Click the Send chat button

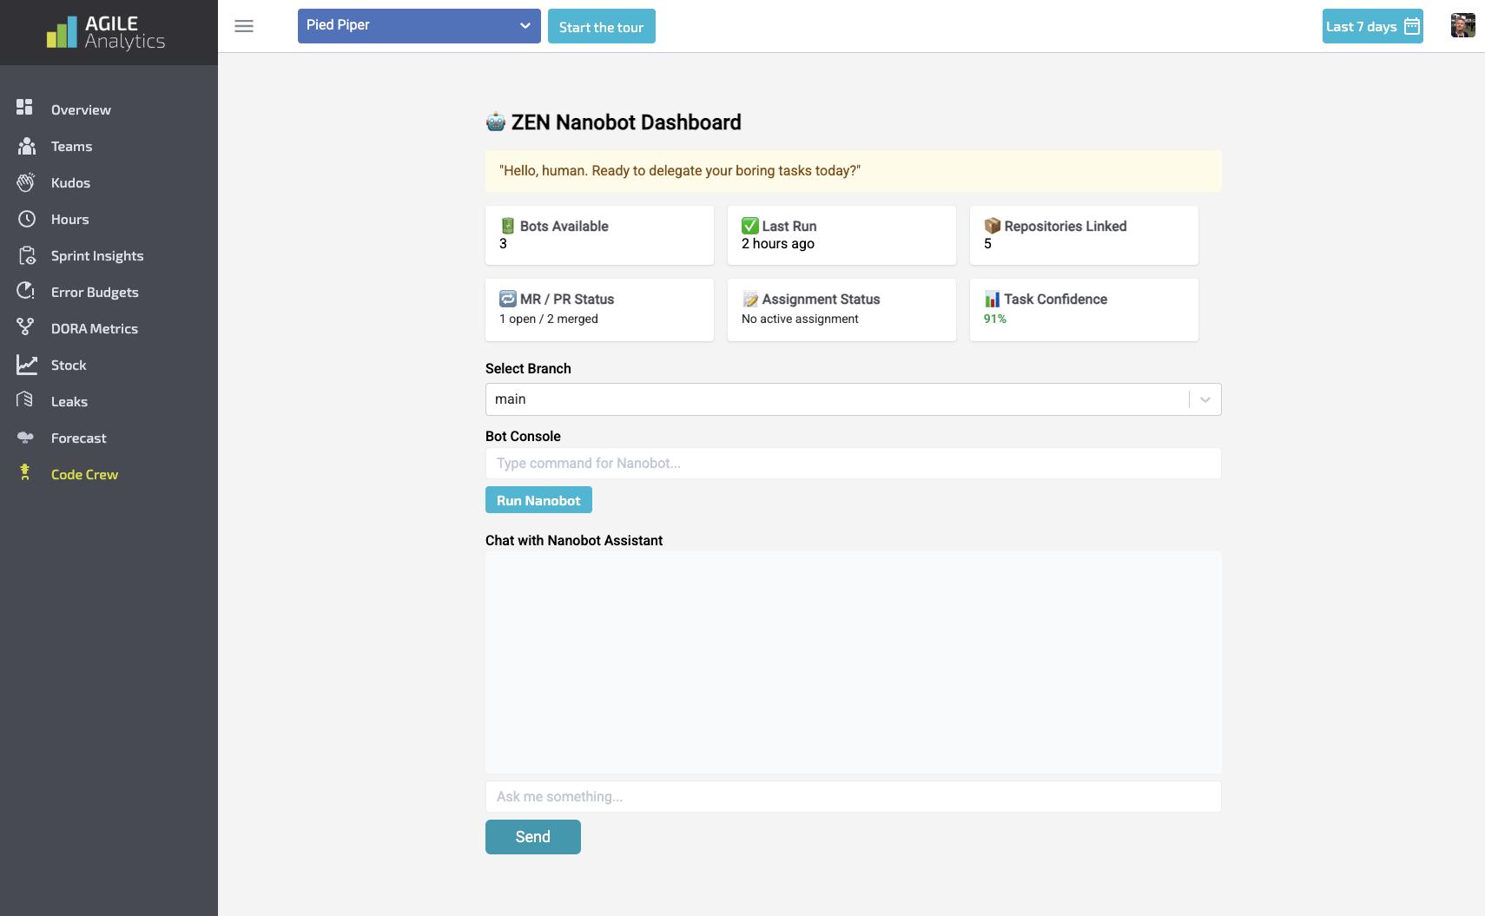tap(532, 837)
